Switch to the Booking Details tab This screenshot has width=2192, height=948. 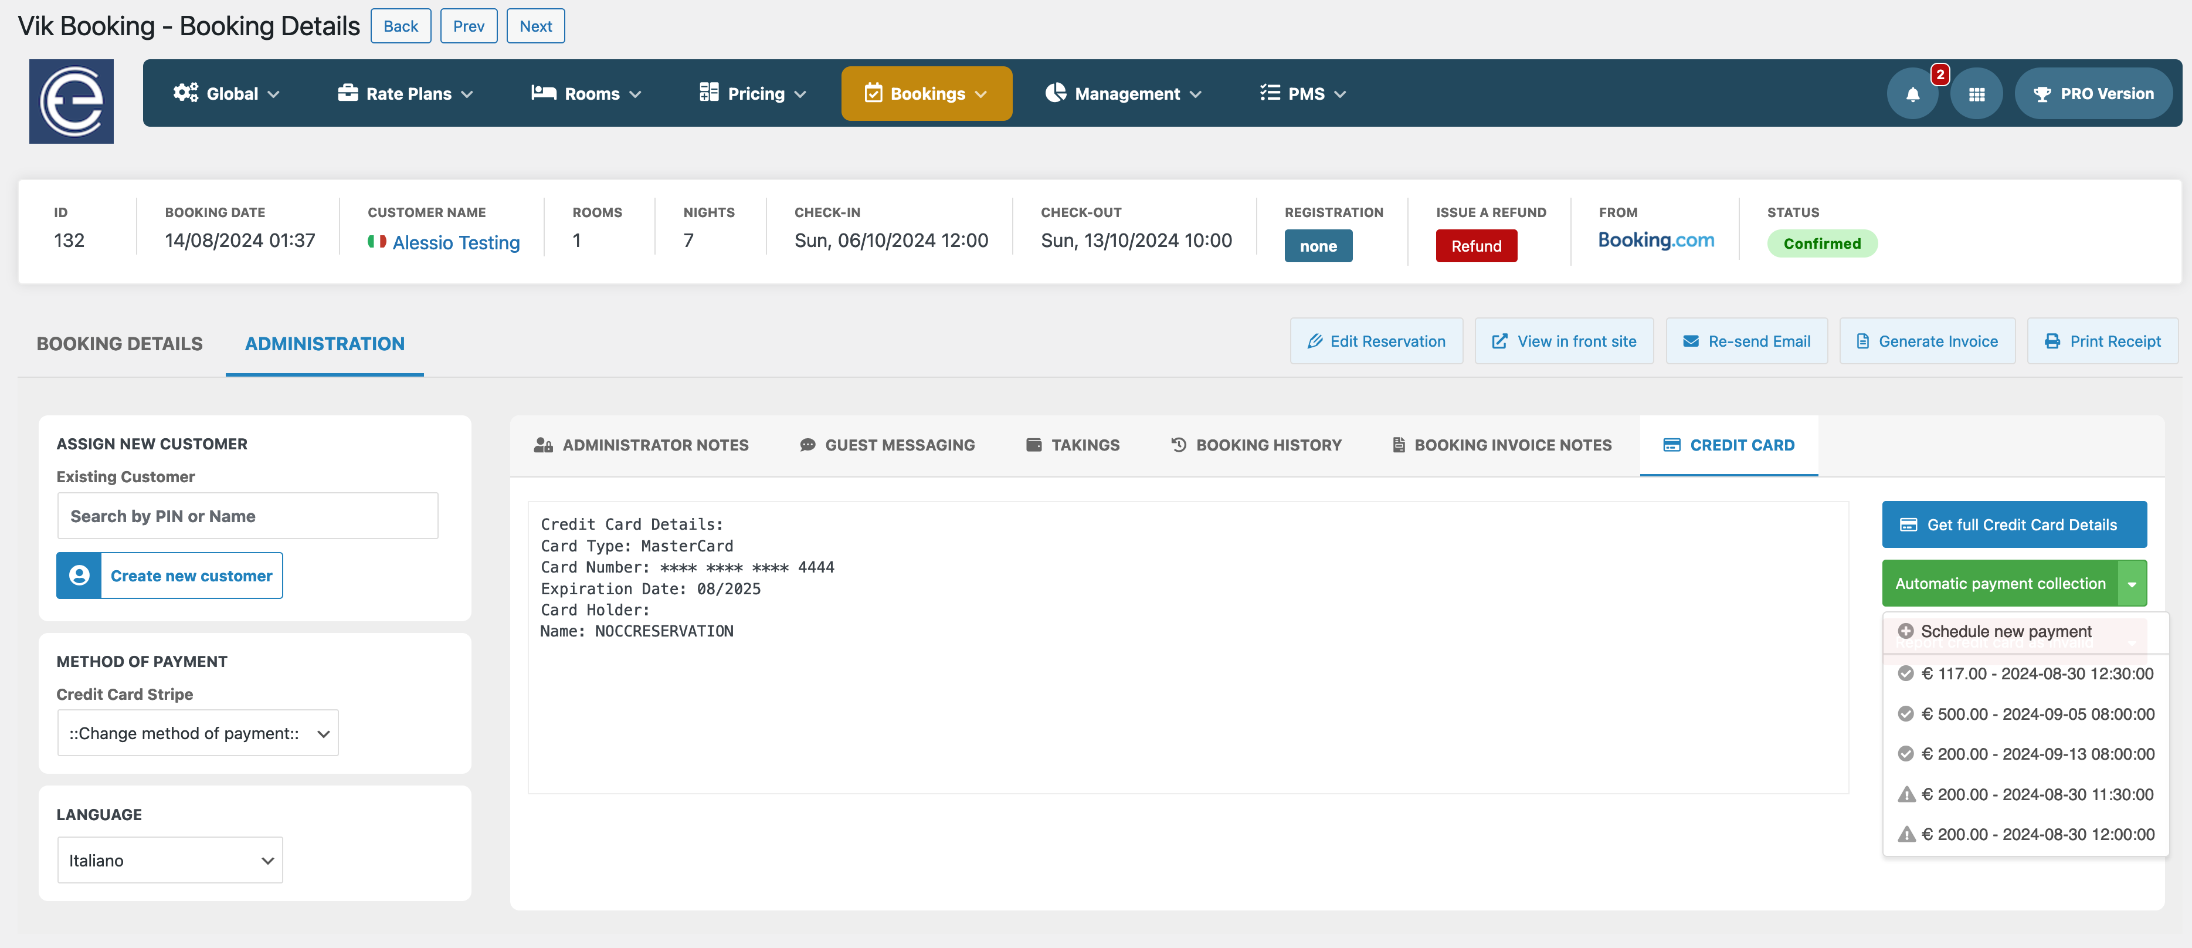coord(119,343)
